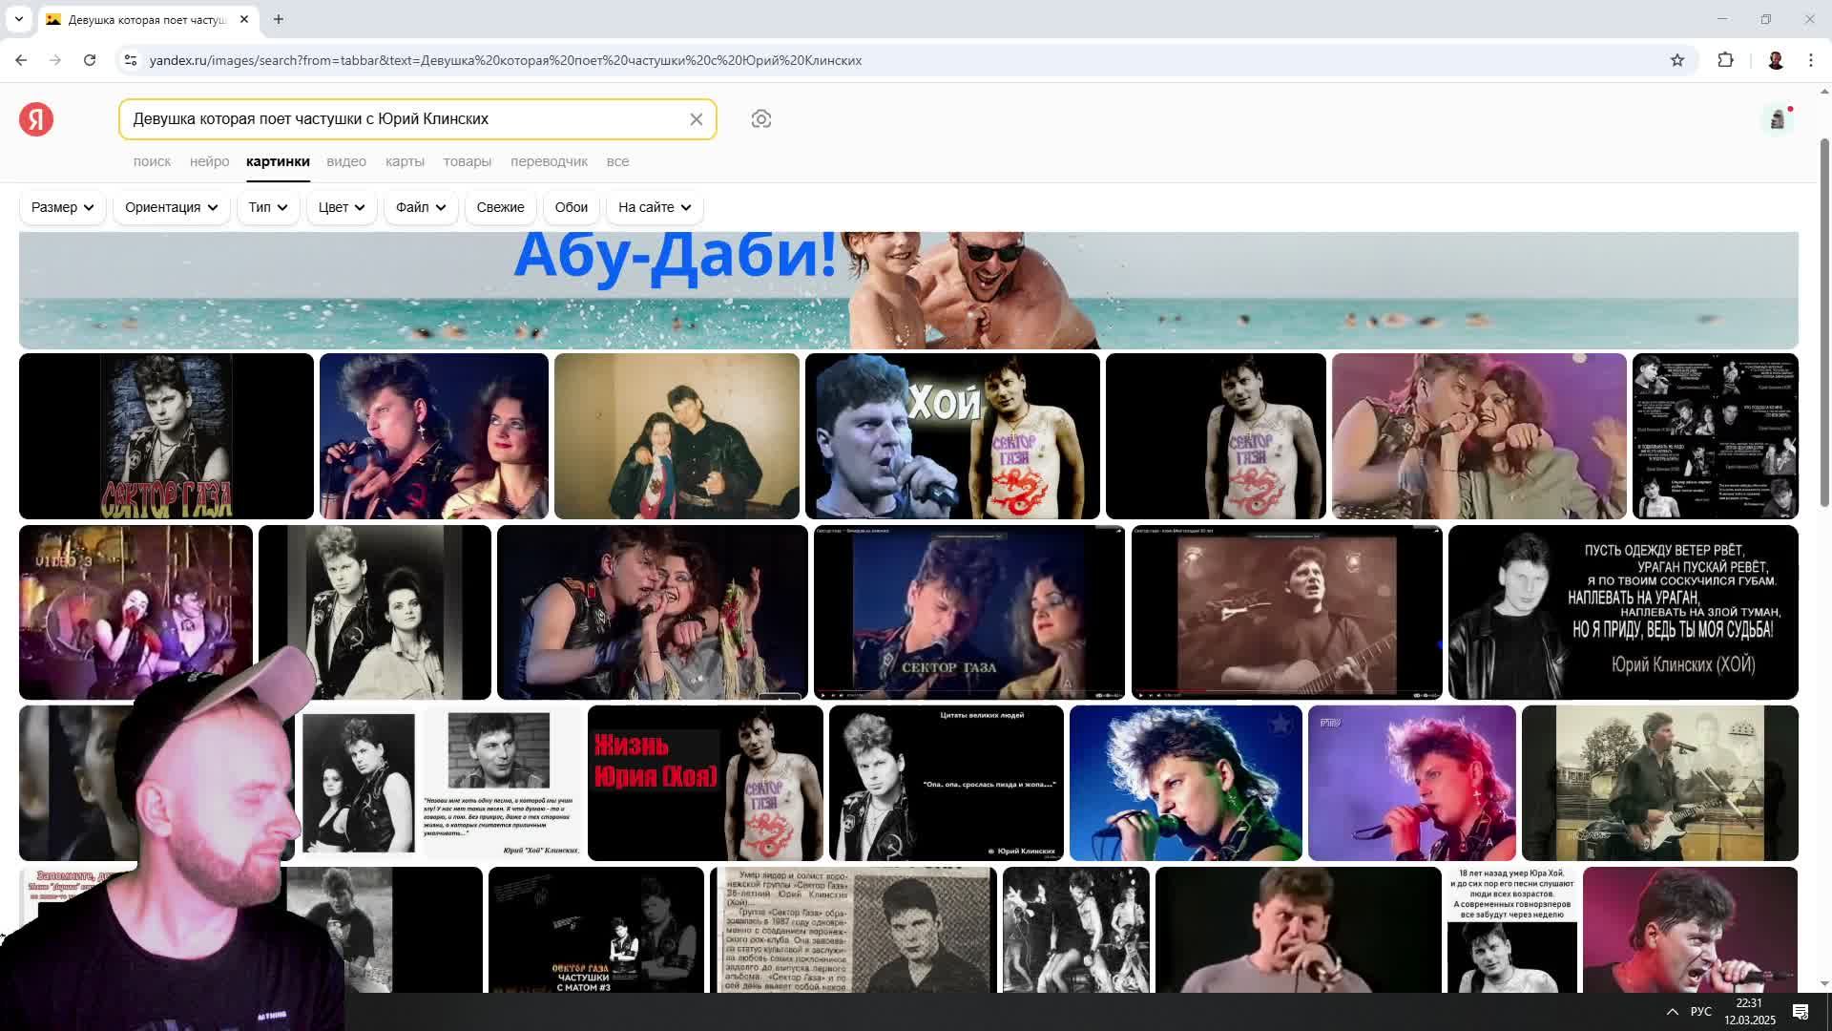Switch input language РУС
1832x1031 pixels.
(1701, 1012)
